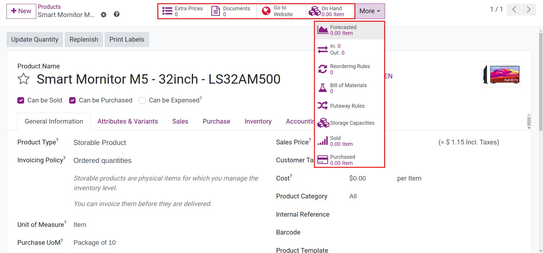Open Forecasted area chart icon
Viewport: 543px width, 253px height.
click(323, 30)
